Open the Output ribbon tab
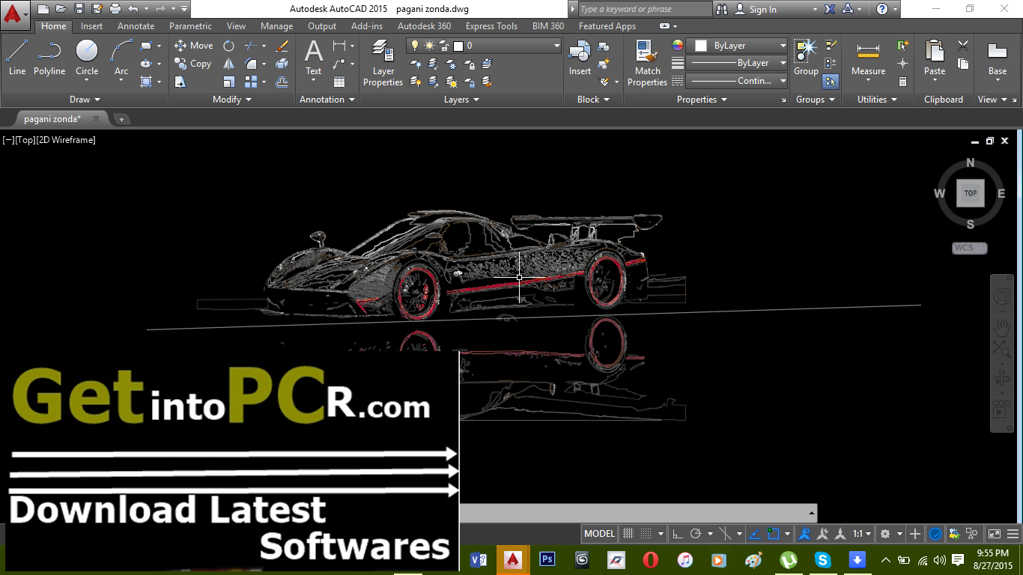Image resolution: width=1023 pixels, height=575 pixels. 322,26
